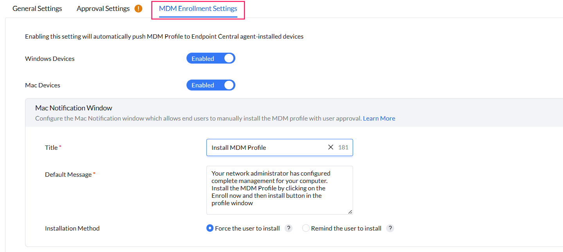Select Force the user to install radio button

click(x=210, y=228)
